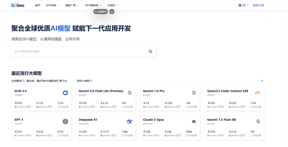Focus the AI model search field
This screenshot has width=288, height=147.
(84, 51)
